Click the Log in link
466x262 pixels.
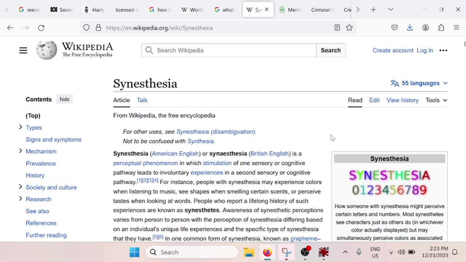(x=425, y=51)
